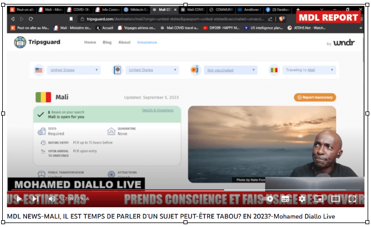Click the small Mali flag destination icon
371x227 pixels.
274,70
